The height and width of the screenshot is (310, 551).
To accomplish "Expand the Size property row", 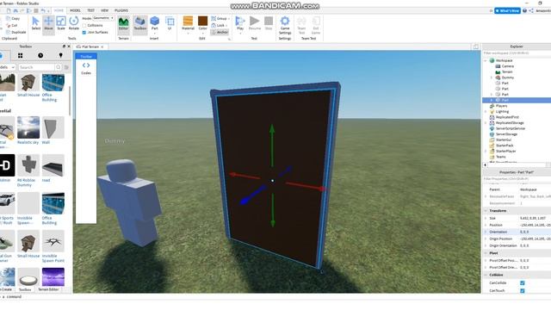I will tap(486, 218).
